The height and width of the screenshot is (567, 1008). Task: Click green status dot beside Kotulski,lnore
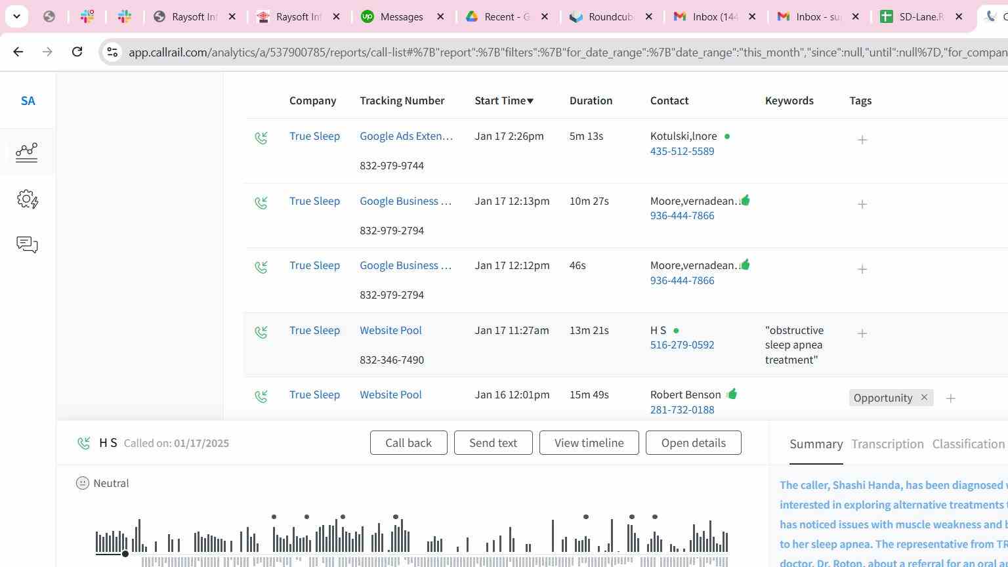[726, 136]
